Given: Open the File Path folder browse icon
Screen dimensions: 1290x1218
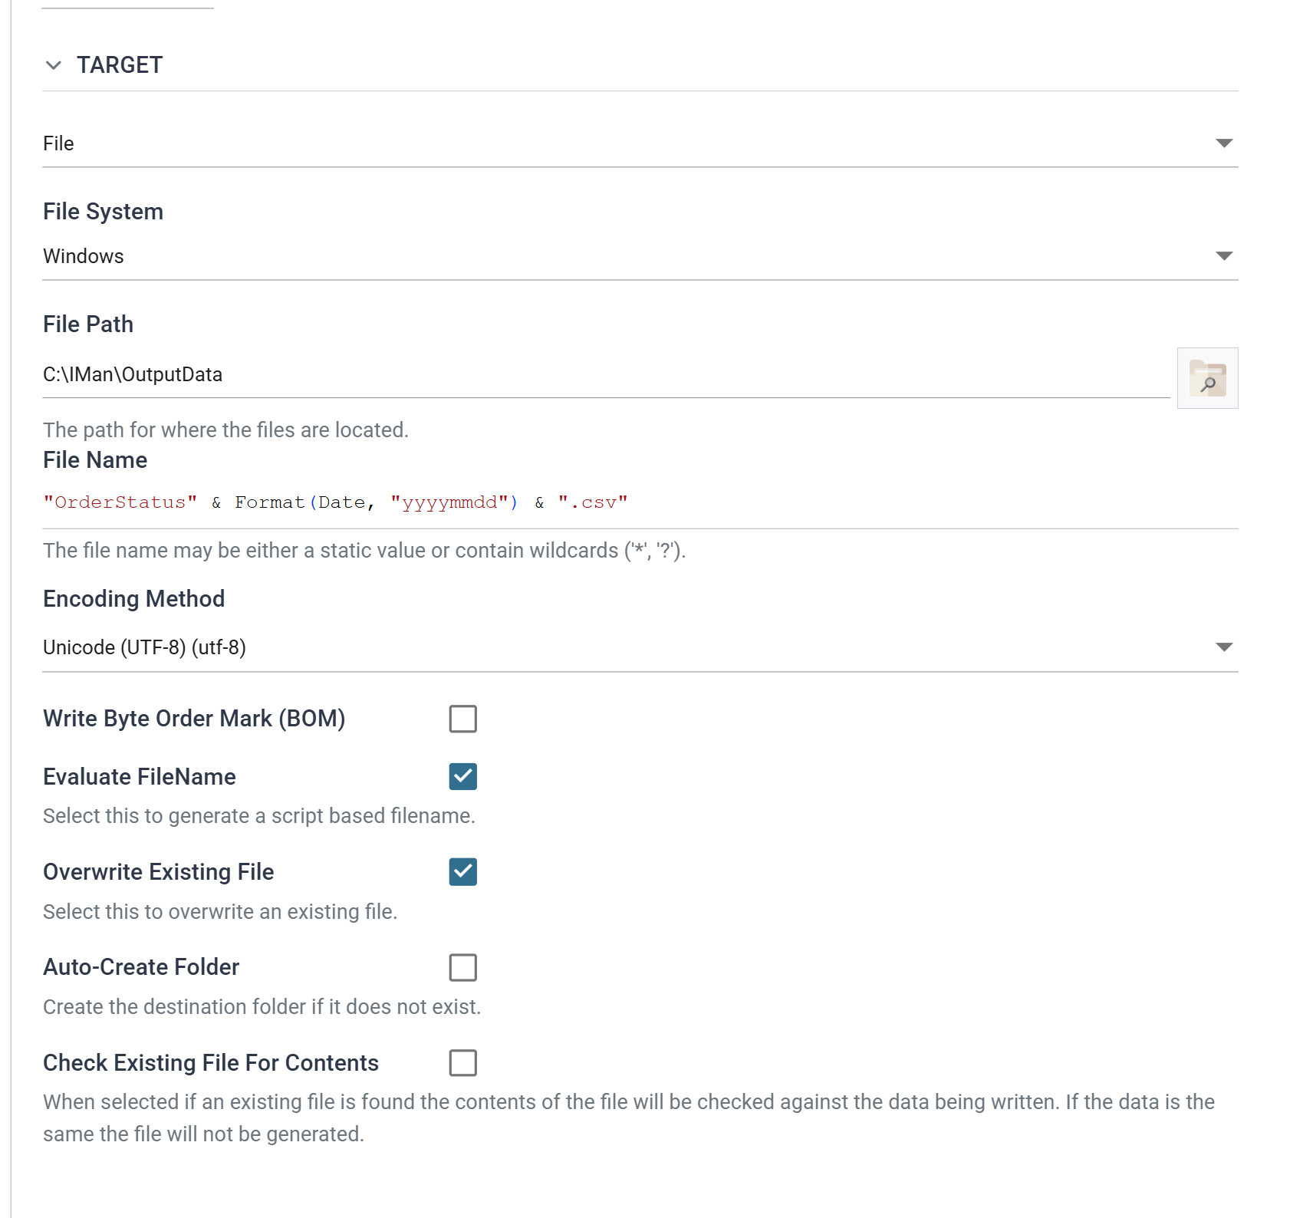Looking at the screenshot, I should [x=1207, y=378].
